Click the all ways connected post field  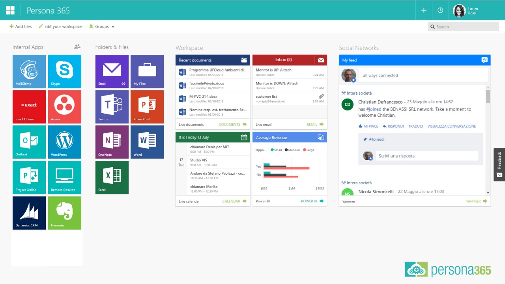[x=423, y=75]
